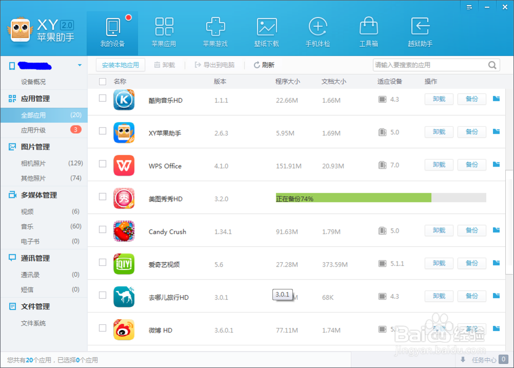Check the Candy Crush row checkbox
Screen dimensions: 514x368
pos(103,229)
